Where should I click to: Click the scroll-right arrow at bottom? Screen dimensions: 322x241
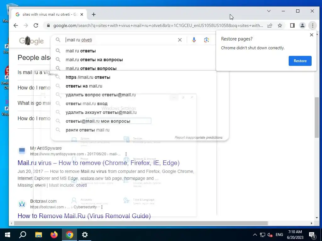pos(312,223)
